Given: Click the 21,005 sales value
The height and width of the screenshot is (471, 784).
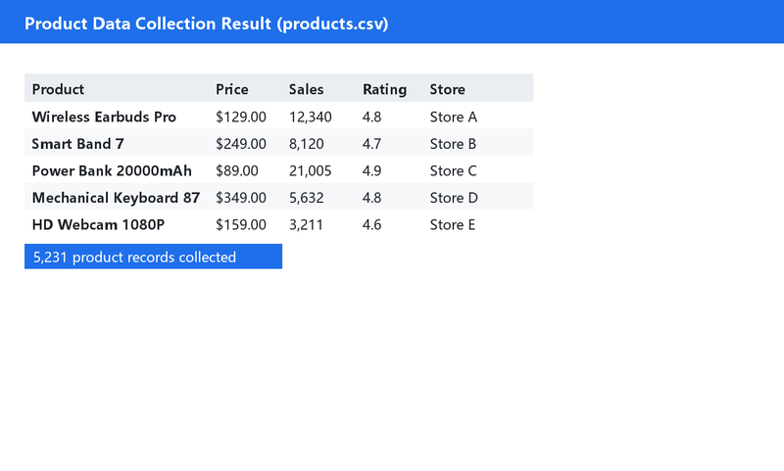Looking at the screenshot, I should point(310,170).
